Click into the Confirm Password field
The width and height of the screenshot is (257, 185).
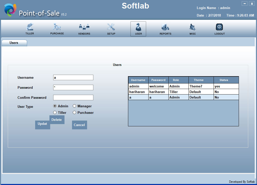[73, 98]
